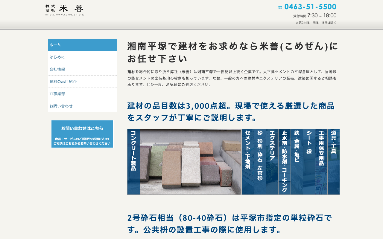
Task: Select the コンクリート製品 vertical tab
Action: coord(133,162)
